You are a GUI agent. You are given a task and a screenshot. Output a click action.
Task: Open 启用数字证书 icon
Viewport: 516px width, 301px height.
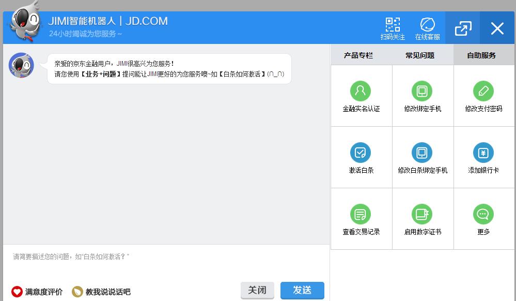[x=422, y=214]
